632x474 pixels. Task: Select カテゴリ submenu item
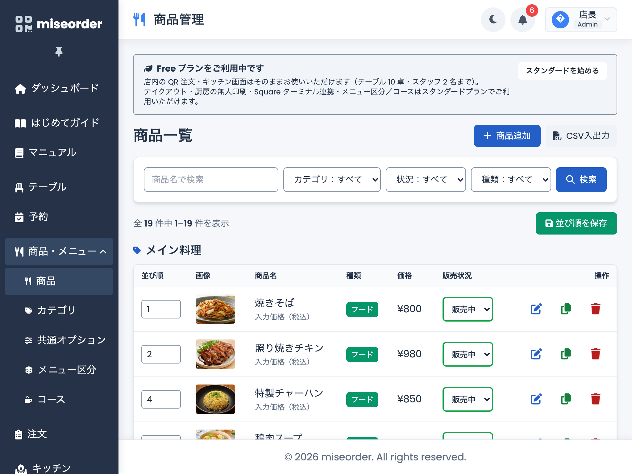point(59,310)
